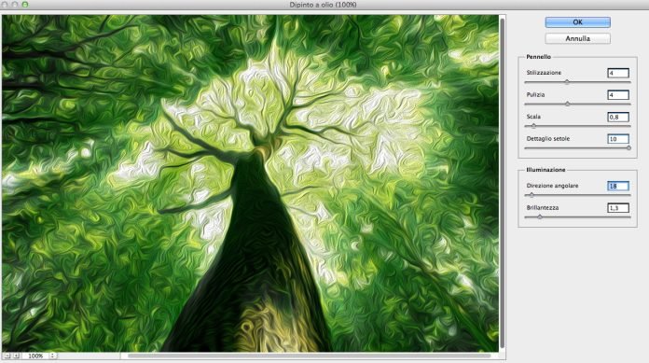649x363 pixels.
Task: Click the Direzione angolare value field
Action: point(618,186)
